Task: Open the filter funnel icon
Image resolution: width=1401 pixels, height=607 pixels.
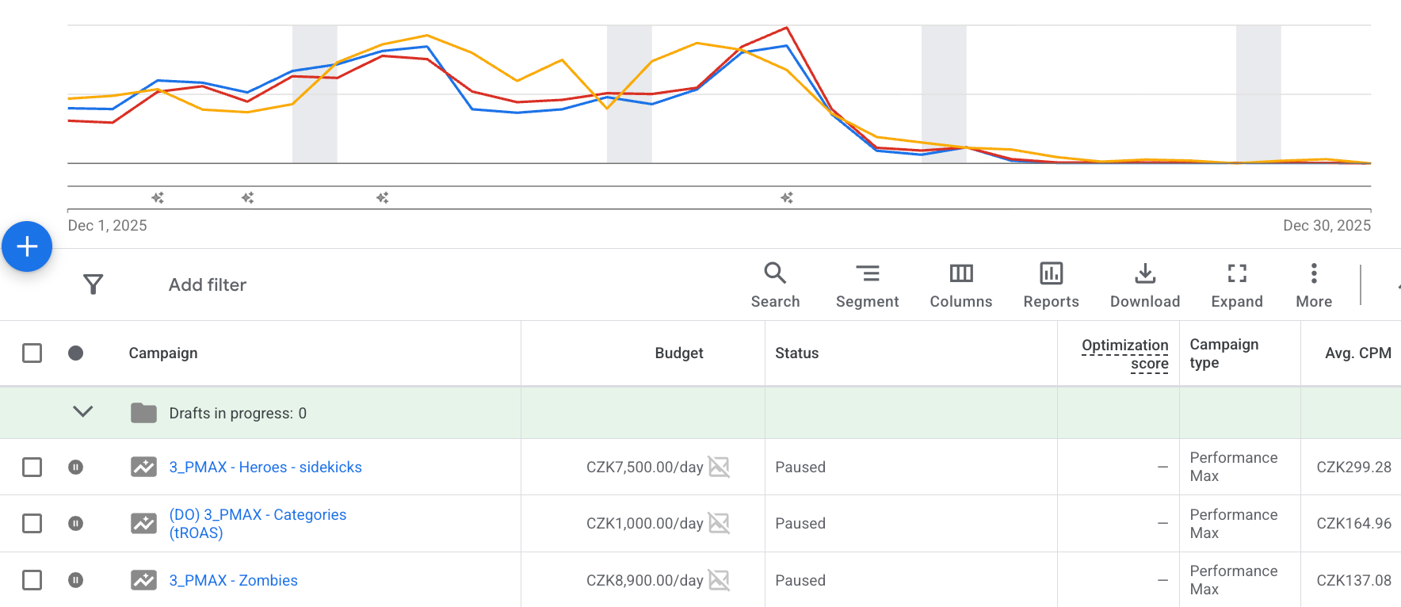Action: click(x=94, y=284)
